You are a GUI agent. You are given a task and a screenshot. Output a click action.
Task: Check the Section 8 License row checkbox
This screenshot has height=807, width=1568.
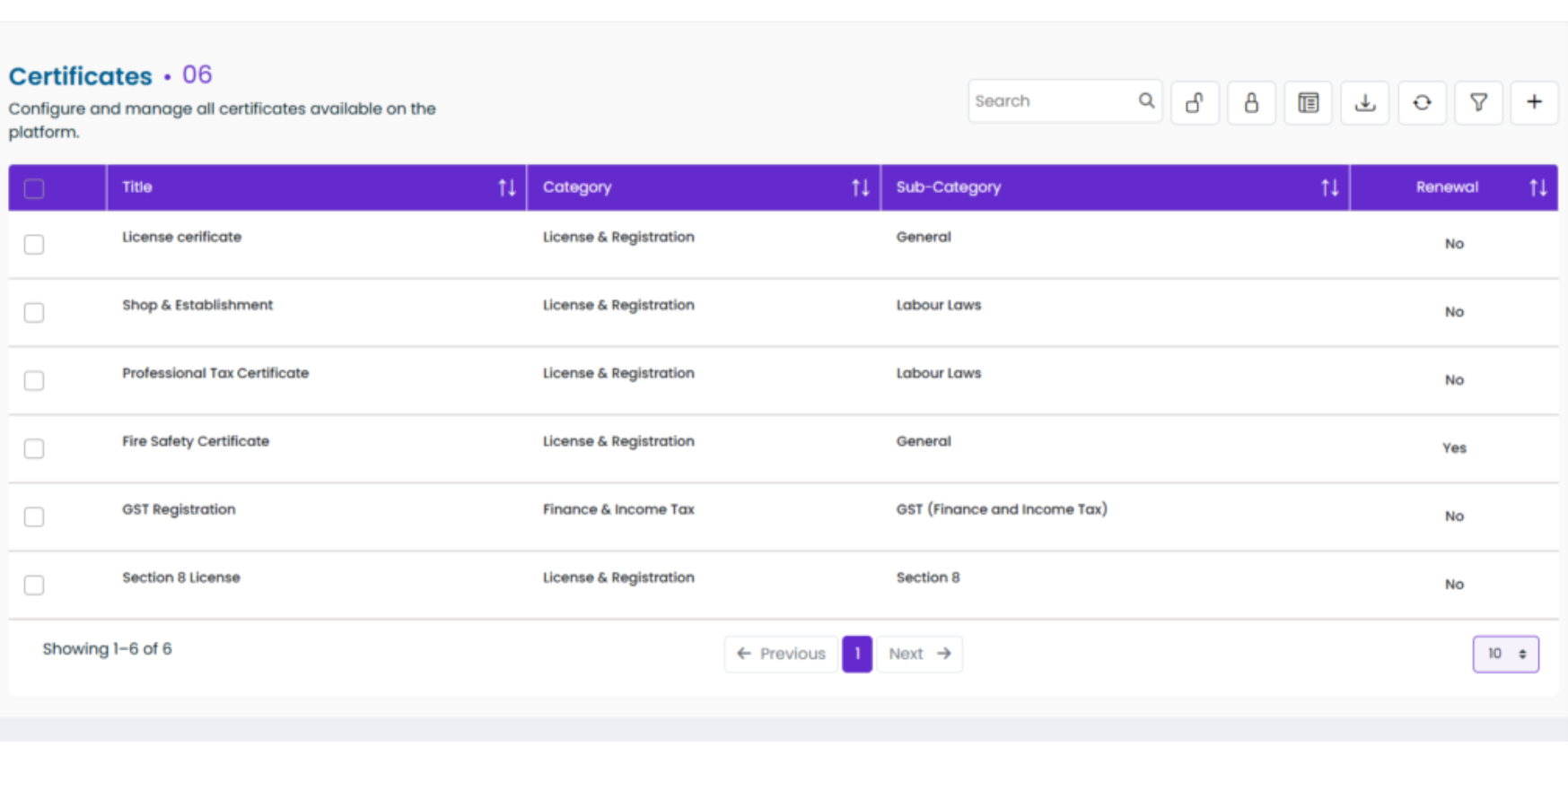[34, 585]
